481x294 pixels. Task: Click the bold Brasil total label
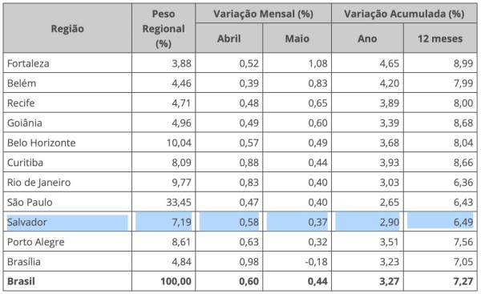pos(21,281)
